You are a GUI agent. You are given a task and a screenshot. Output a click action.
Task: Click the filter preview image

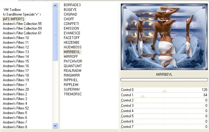coord(164,37)
